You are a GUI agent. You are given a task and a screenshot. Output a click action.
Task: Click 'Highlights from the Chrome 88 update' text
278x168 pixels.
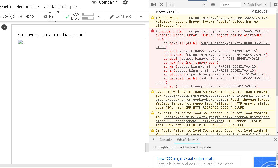click(182, 147)
